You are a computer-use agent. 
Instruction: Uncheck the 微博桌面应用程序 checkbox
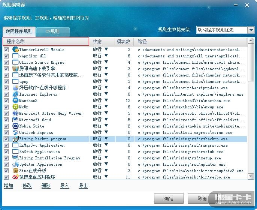coord(6,177)
